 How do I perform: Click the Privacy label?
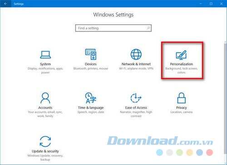point(182,108)
